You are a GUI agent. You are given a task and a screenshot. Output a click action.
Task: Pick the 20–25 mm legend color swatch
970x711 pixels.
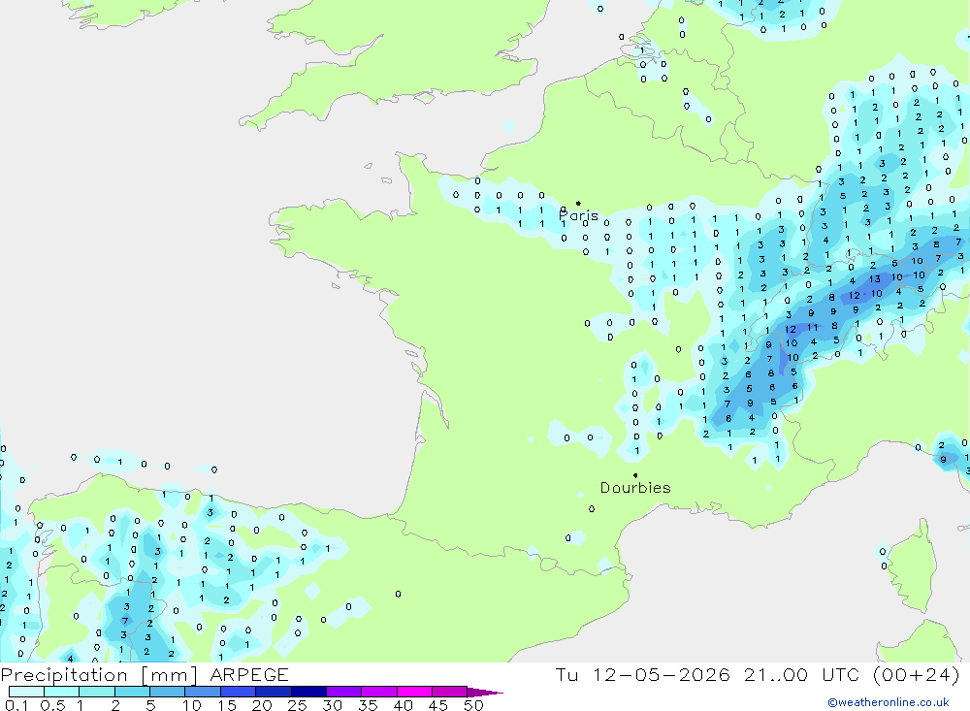point(274,692)
